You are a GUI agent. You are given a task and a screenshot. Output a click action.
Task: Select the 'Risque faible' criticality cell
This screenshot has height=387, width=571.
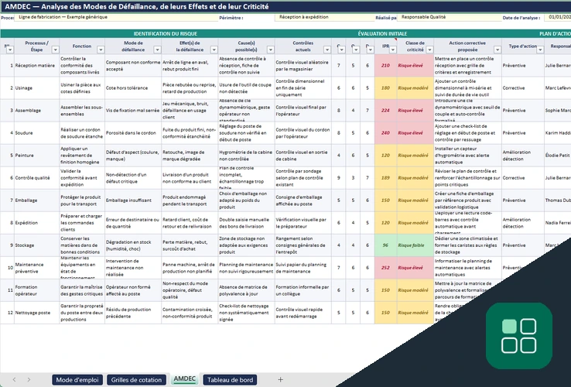point(415,245)
